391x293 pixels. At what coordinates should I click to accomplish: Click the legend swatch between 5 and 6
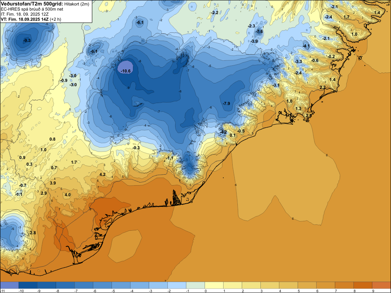(x=307, y=285)
